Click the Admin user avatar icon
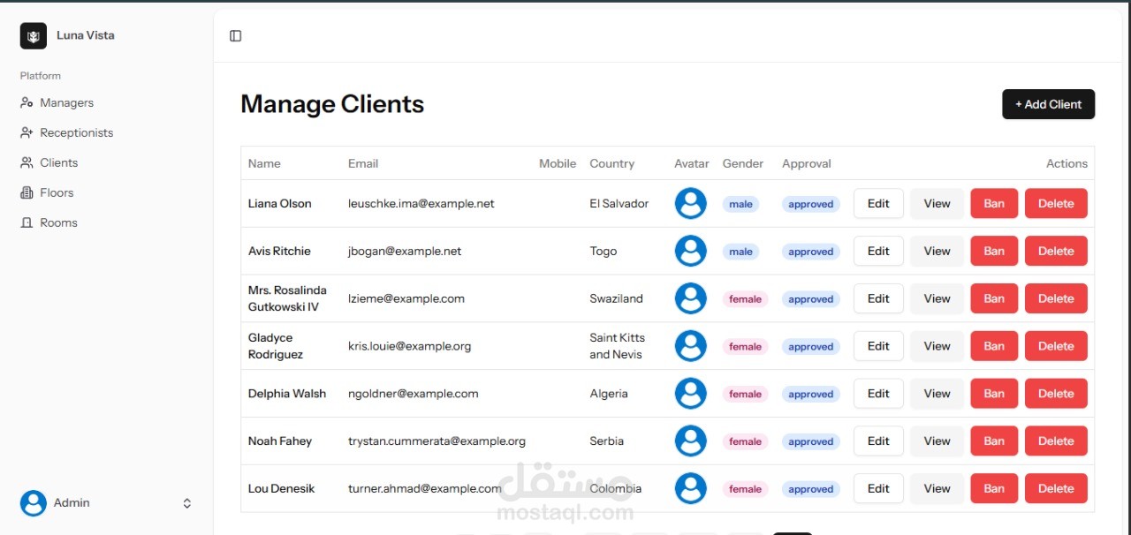 pos(34,503)
